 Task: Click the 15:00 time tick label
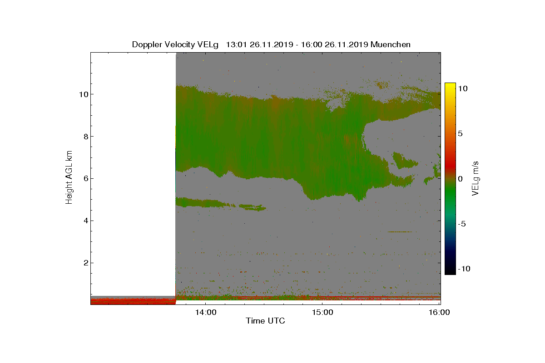(x=322, y=312)
